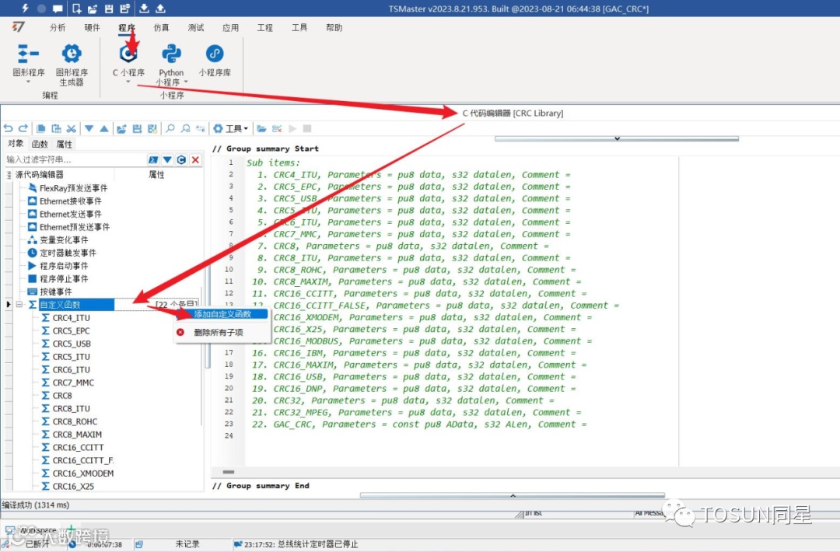Choose 添加自定义函数 in the context menu
The height and width of the screenshot is (552, 840).
point(223,314)
